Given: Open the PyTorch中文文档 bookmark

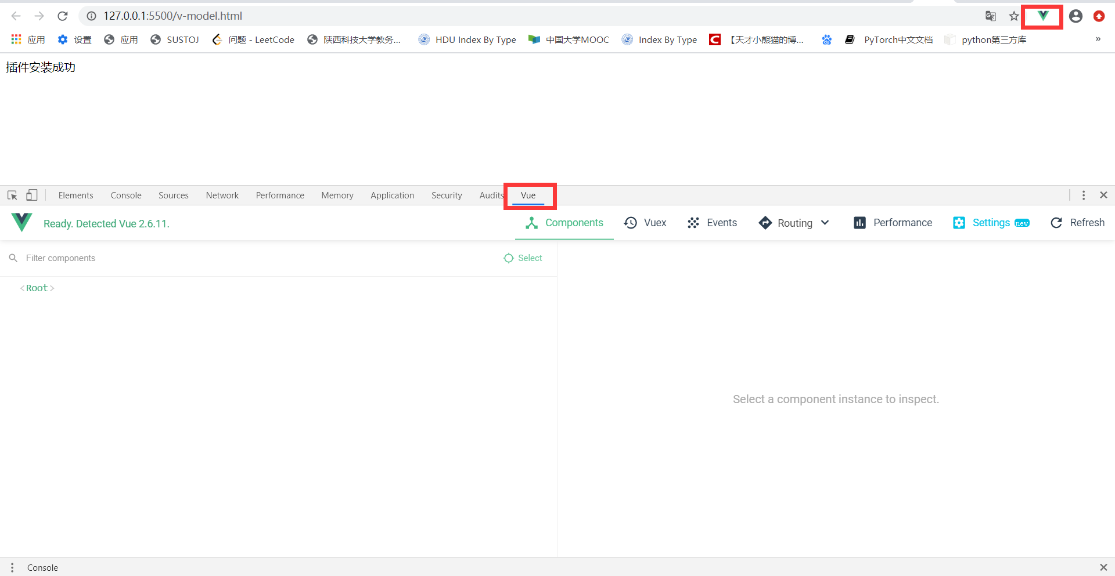Looking at the screenshot, I should pos(889,39).
